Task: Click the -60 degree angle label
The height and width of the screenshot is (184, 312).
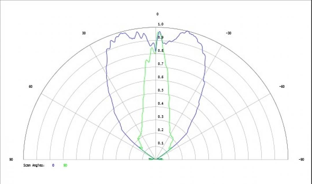Action: 282,87
